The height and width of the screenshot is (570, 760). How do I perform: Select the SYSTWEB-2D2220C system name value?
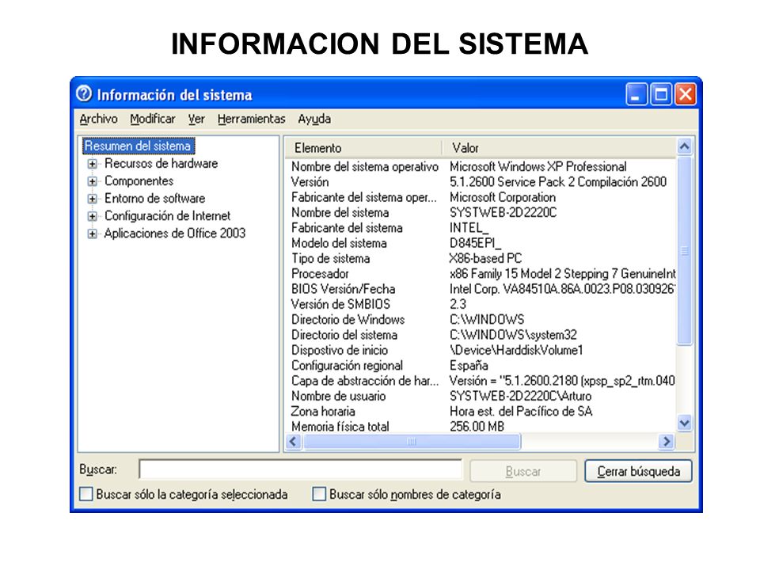click(x=503, y=212)
